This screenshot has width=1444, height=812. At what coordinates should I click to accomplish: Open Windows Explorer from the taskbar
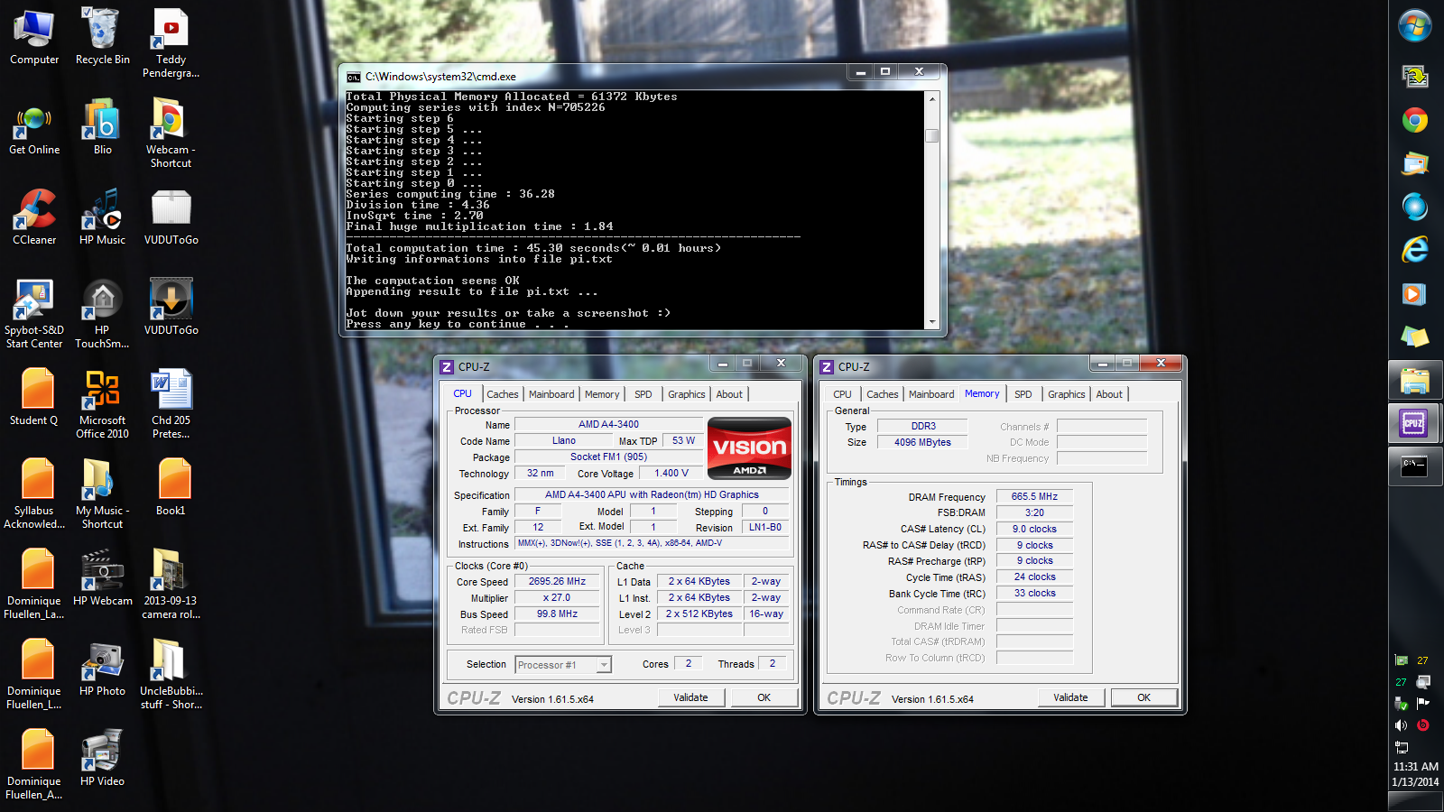[x=1414, y=382]
